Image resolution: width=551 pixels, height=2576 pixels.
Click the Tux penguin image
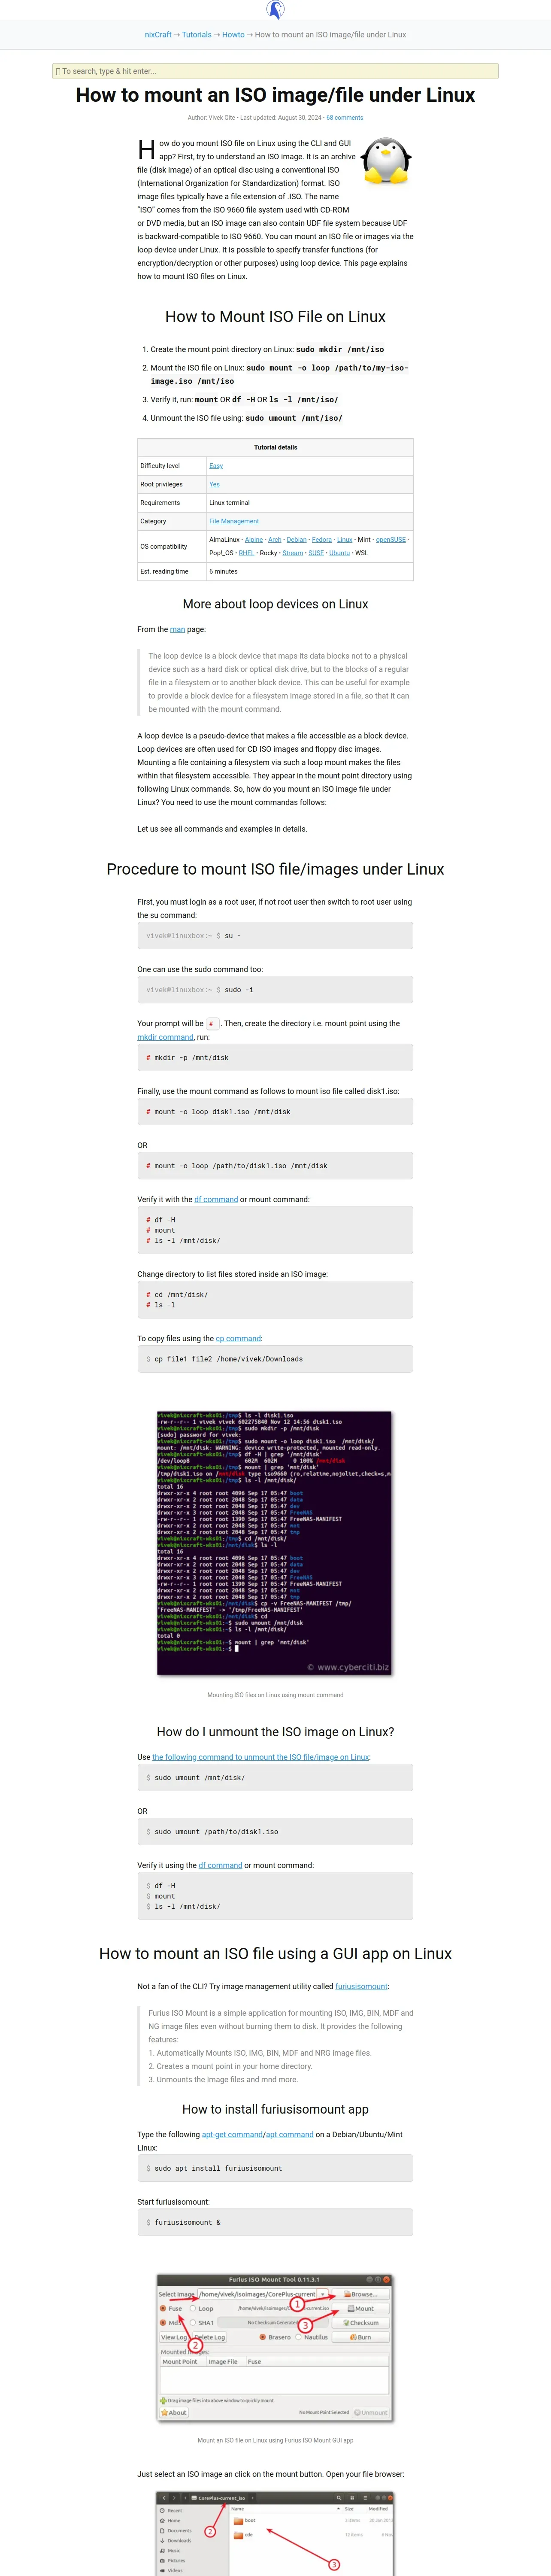click(x=386, y=162)
